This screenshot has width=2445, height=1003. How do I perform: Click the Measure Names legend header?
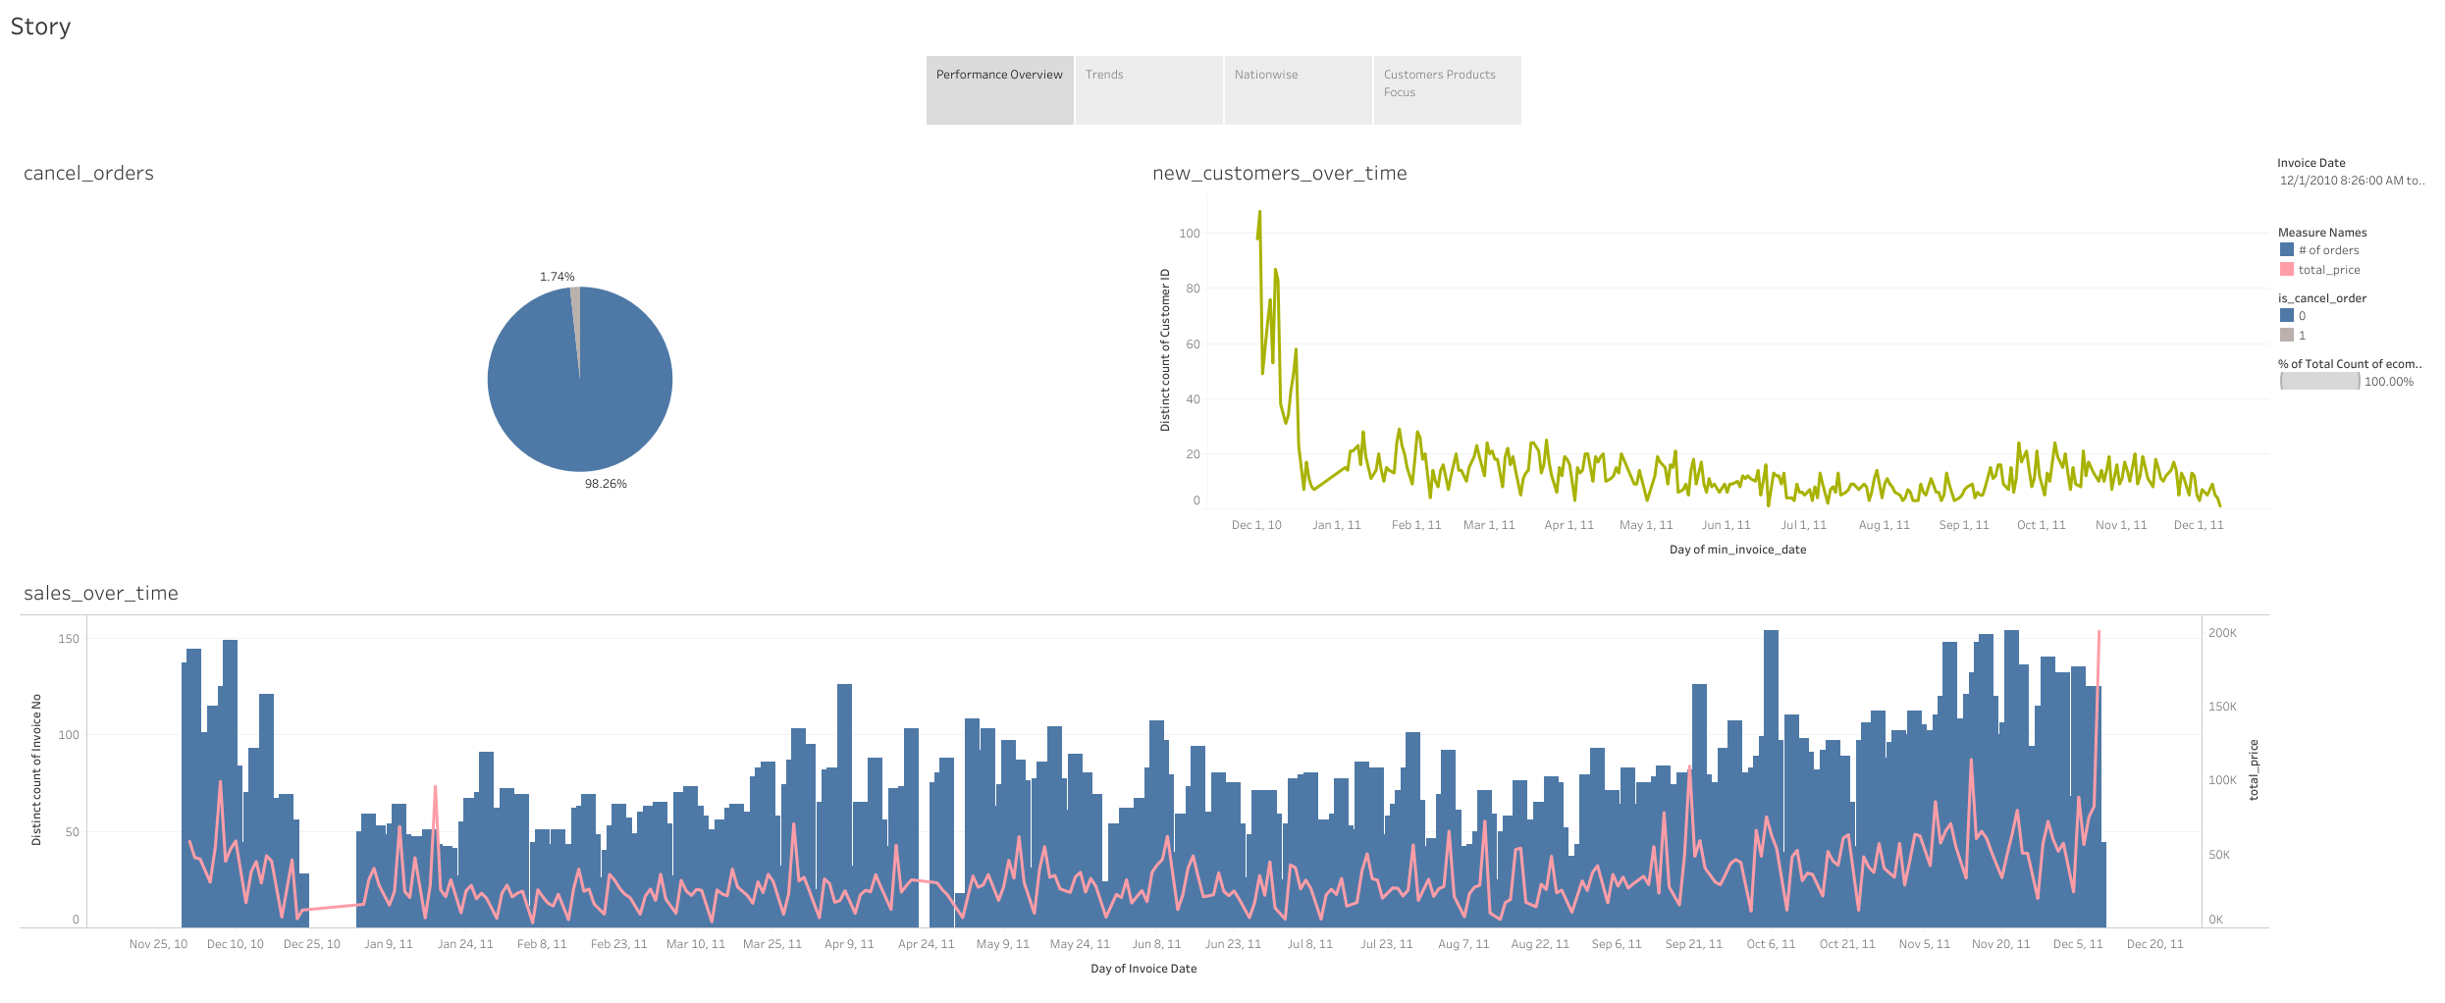click(x=2321, y=233)
